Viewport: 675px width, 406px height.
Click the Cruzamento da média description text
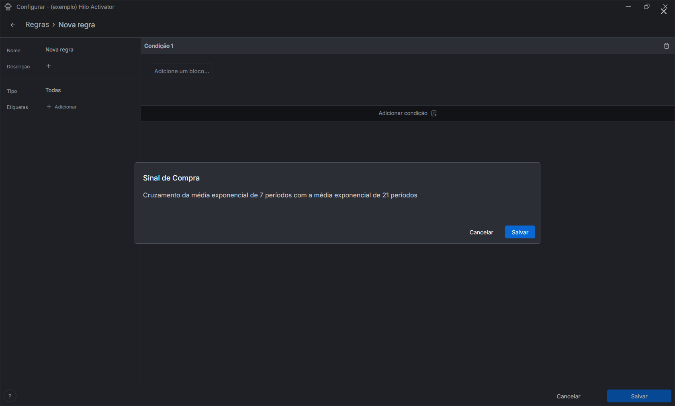click(280, 195)
